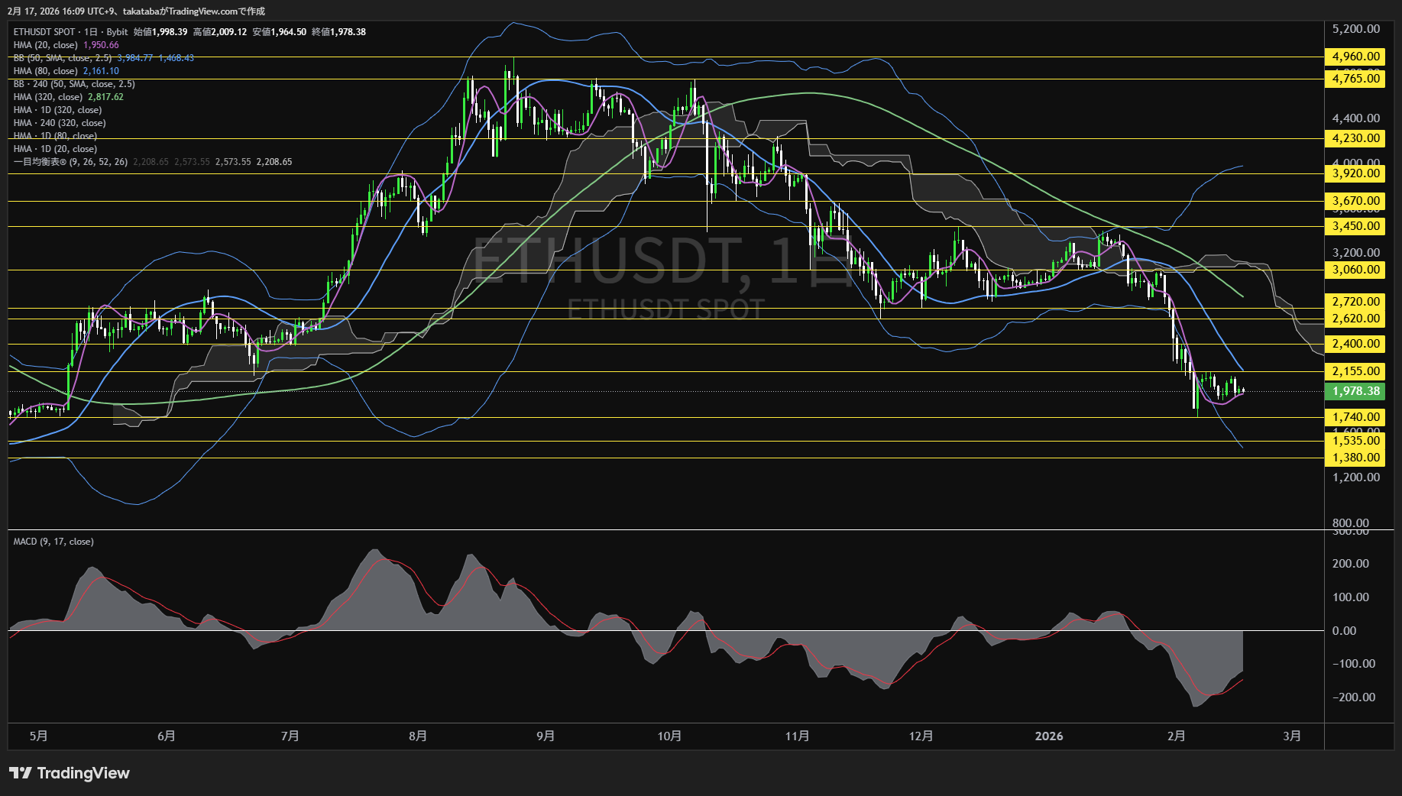Open the 一目均衡表 indicator legend
This screenshot has width=1402, height=796.
(70, 162)
